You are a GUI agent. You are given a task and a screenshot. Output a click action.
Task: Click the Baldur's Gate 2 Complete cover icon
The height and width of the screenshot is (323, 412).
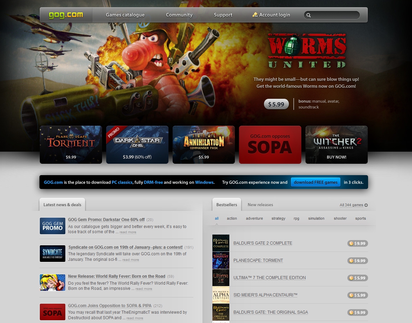(221, 243)
